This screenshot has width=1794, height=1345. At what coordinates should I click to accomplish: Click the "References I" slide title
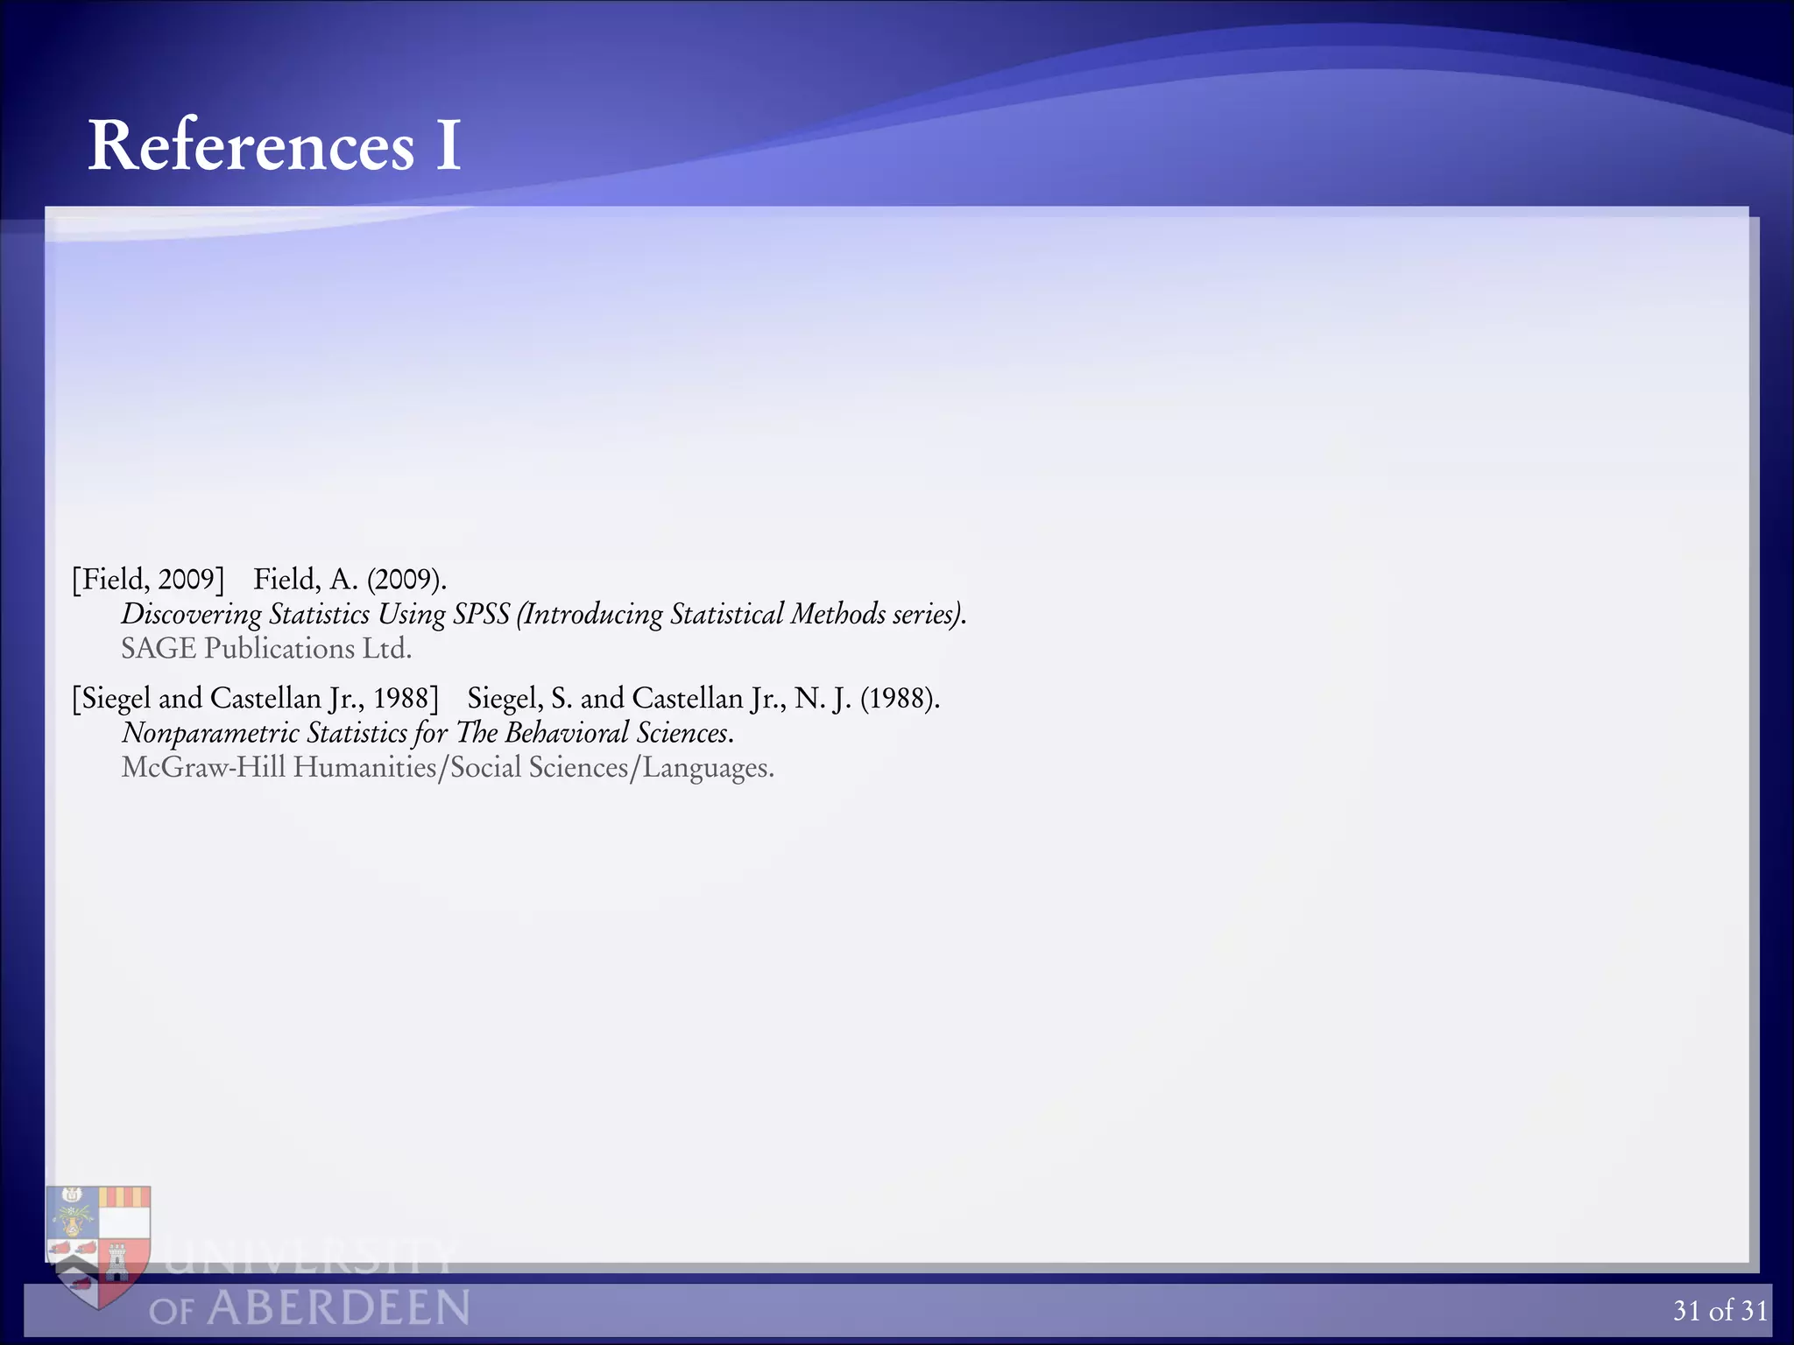(x=274, y=144)
